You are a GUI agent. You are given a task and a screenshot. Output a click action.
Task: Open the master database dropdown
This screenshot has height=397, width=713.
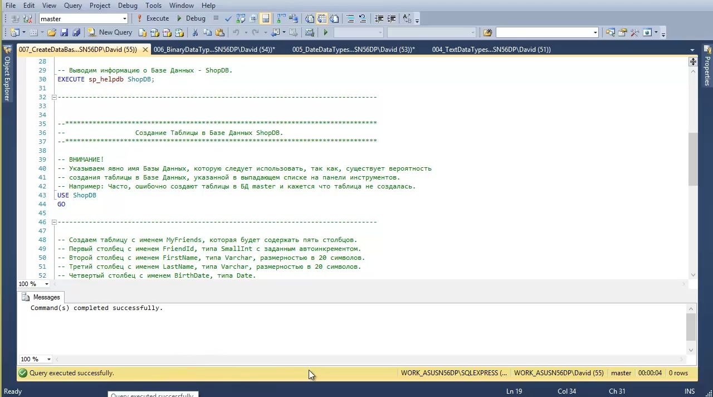(x=124, y=18)
